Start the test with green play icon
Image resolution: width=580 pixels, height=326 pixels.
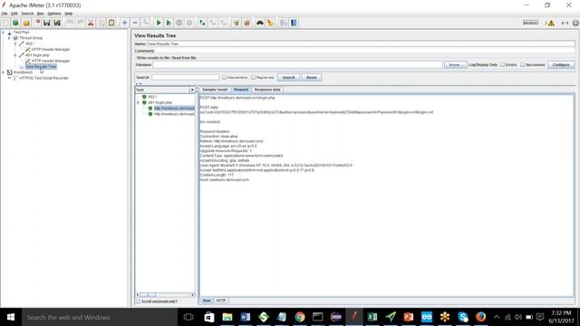click(159, 23)
